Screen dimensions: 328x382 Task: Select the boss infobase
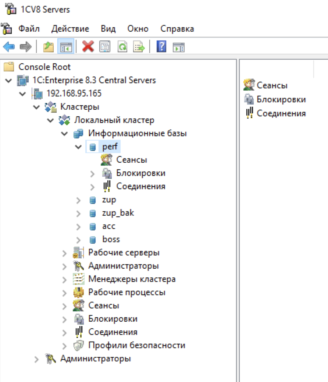[x=111, y=240]
